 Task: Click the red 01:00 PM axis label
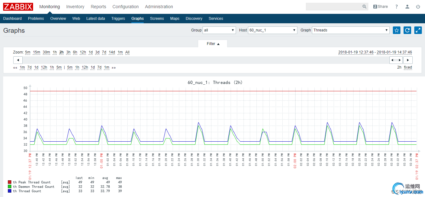101,160
